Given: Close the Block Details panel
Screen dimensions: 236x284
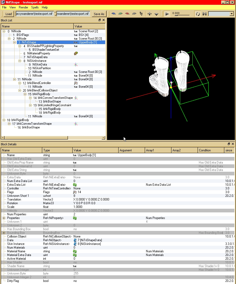Looking at the screenshot, I should point(233,144).
